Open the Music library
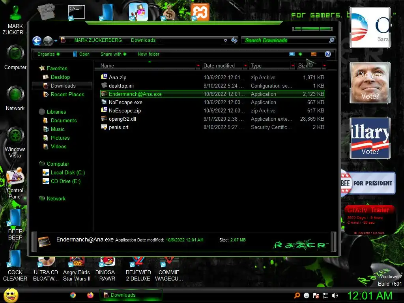This screenshot has width=404, height=303. tap(54, 129)
